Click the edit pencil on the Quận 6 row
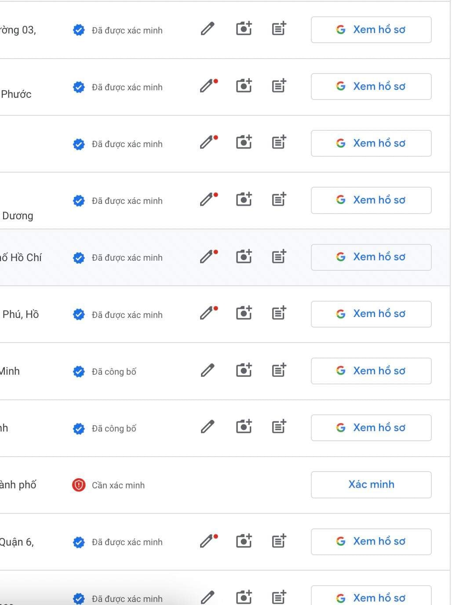The image size is (452, 605). (x=208, y=541)
